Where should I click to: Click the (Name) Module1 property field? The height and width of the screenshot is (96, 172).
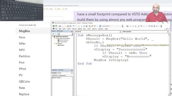tap(62, 78)
